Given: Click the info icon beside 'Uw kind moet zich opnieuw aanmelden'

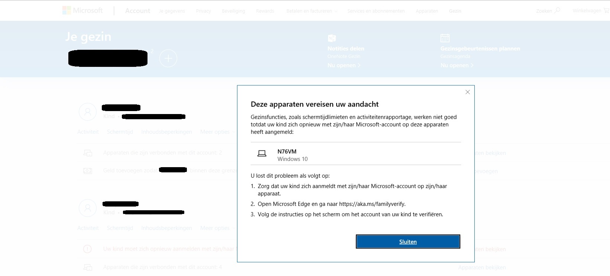Looking at the screenshot, I should [88, 249].
